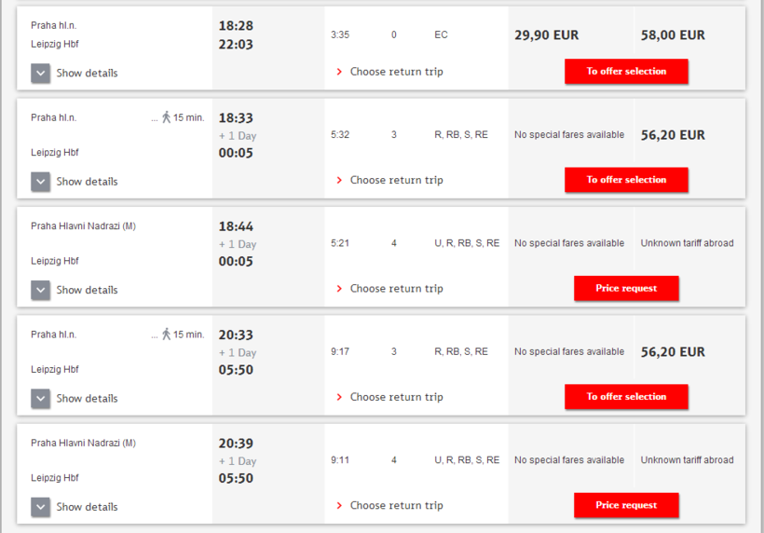Request price for 20:39 connection
The width and height of the screenshot is (764, 533).
click(626, 505)
